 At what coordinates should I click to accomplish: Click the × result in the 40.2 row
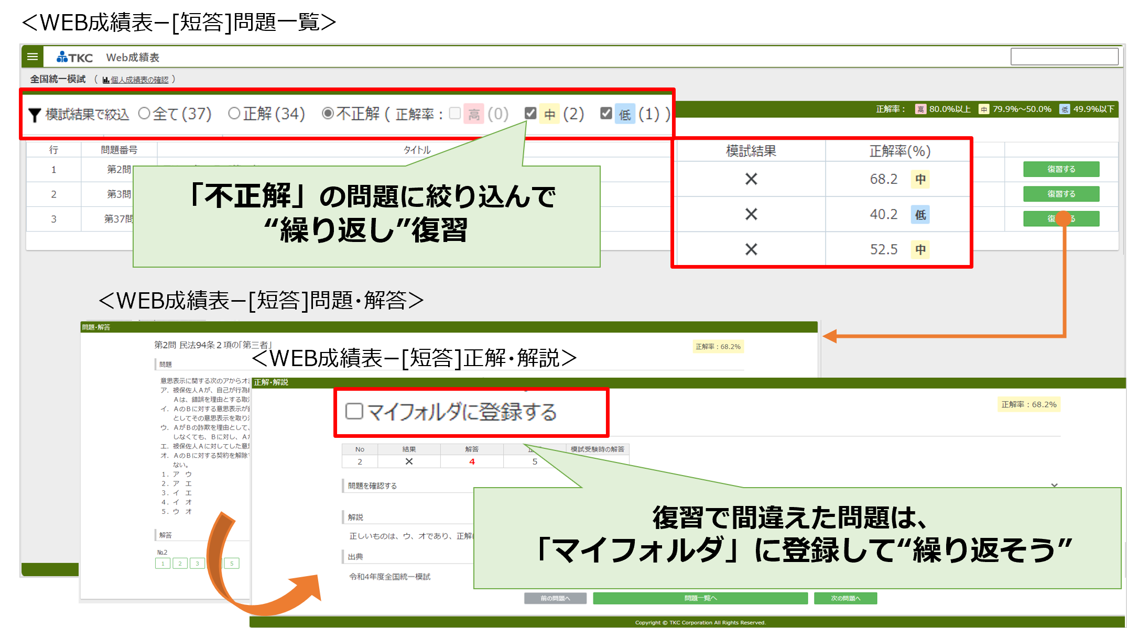pos(751,214)
